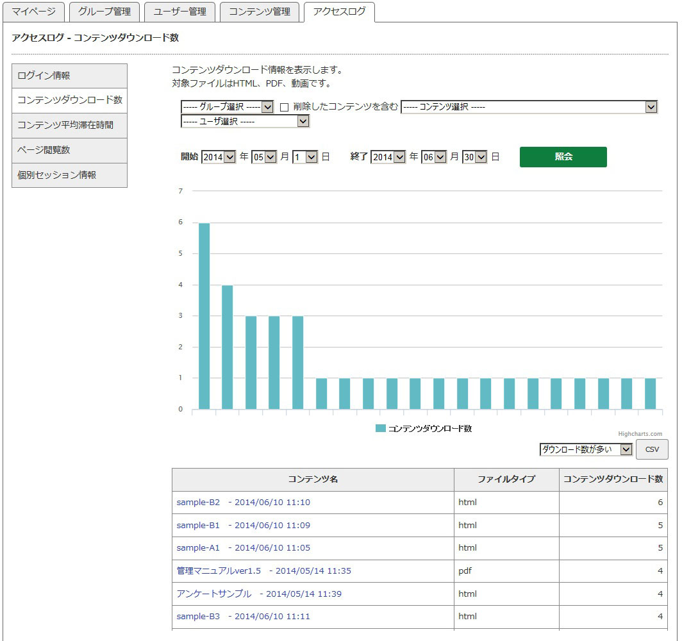The height and width of the screenshot is (641, 682).
Task: Open the sample-B1 content link
Action: pyautogui.click(x=244, y=526)
